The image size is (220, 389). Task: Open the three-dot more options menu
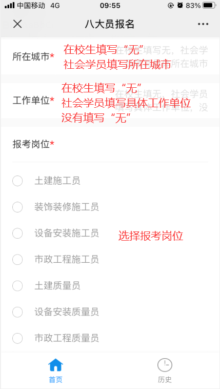[x=203, y=24]
